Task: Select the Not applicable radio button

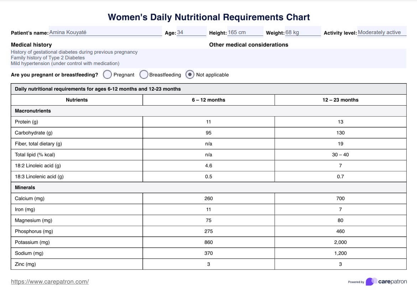Action: point(190,75)
